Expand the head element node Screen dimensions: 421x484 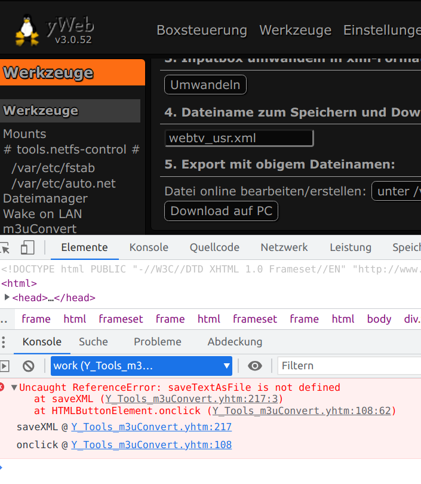pyautogui.click(x=7, y=297)
